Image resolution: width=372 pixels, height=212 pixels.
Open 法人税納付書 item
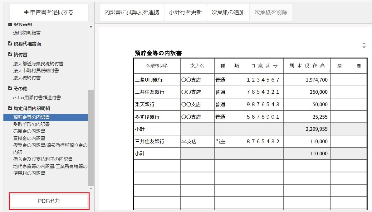(27, 78)
